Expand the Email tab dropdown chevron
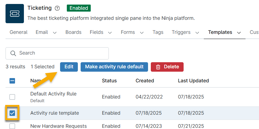Image resolution: width=259 pixels, height=129 pixels. [x=55, y=33]
